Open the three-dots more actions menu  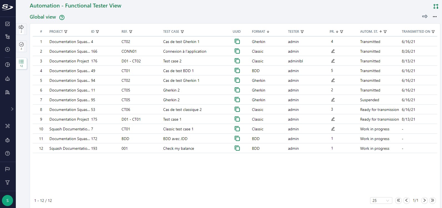[435, 17]
